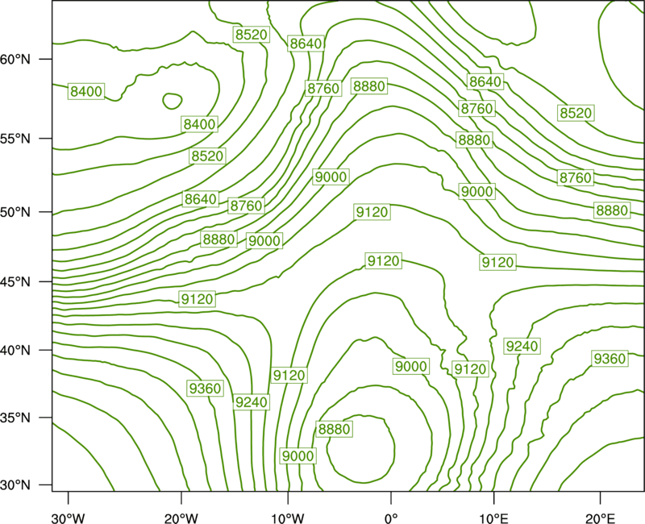The image size is (645, 524).
Task: Click the 35°N latitude axis label
Action: coord(15,418)
